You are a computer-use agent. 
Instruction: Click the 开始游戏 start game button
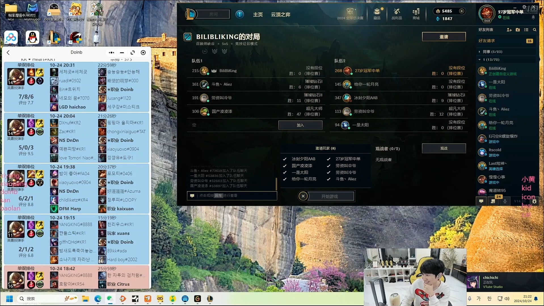331,196
